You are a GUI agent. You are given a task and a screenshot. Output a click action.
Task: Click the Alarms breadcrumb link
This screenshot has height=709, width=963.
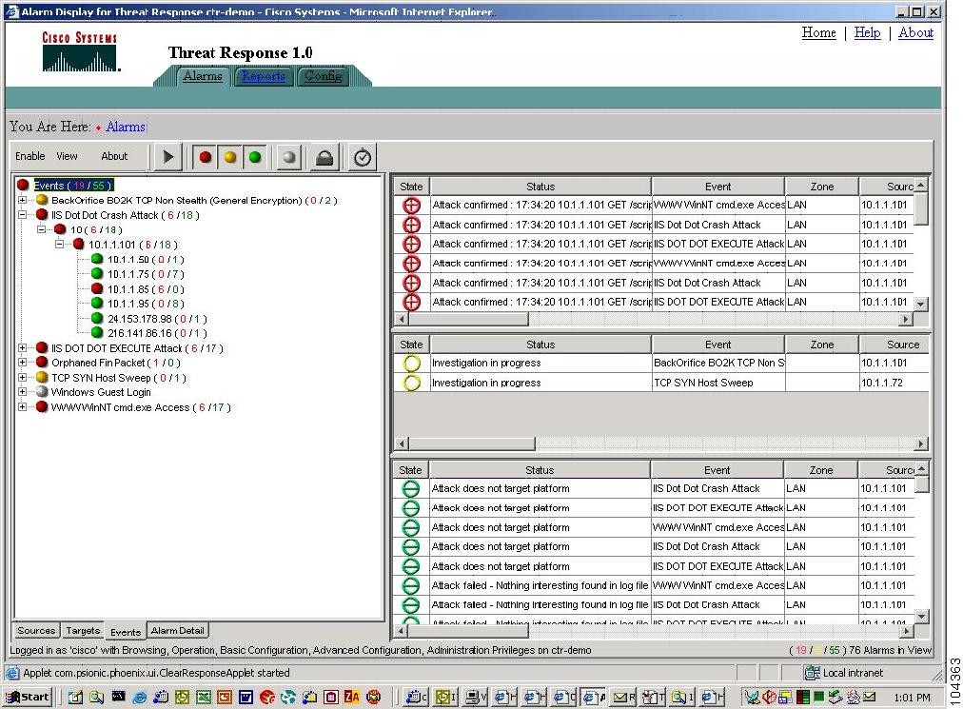126,127
